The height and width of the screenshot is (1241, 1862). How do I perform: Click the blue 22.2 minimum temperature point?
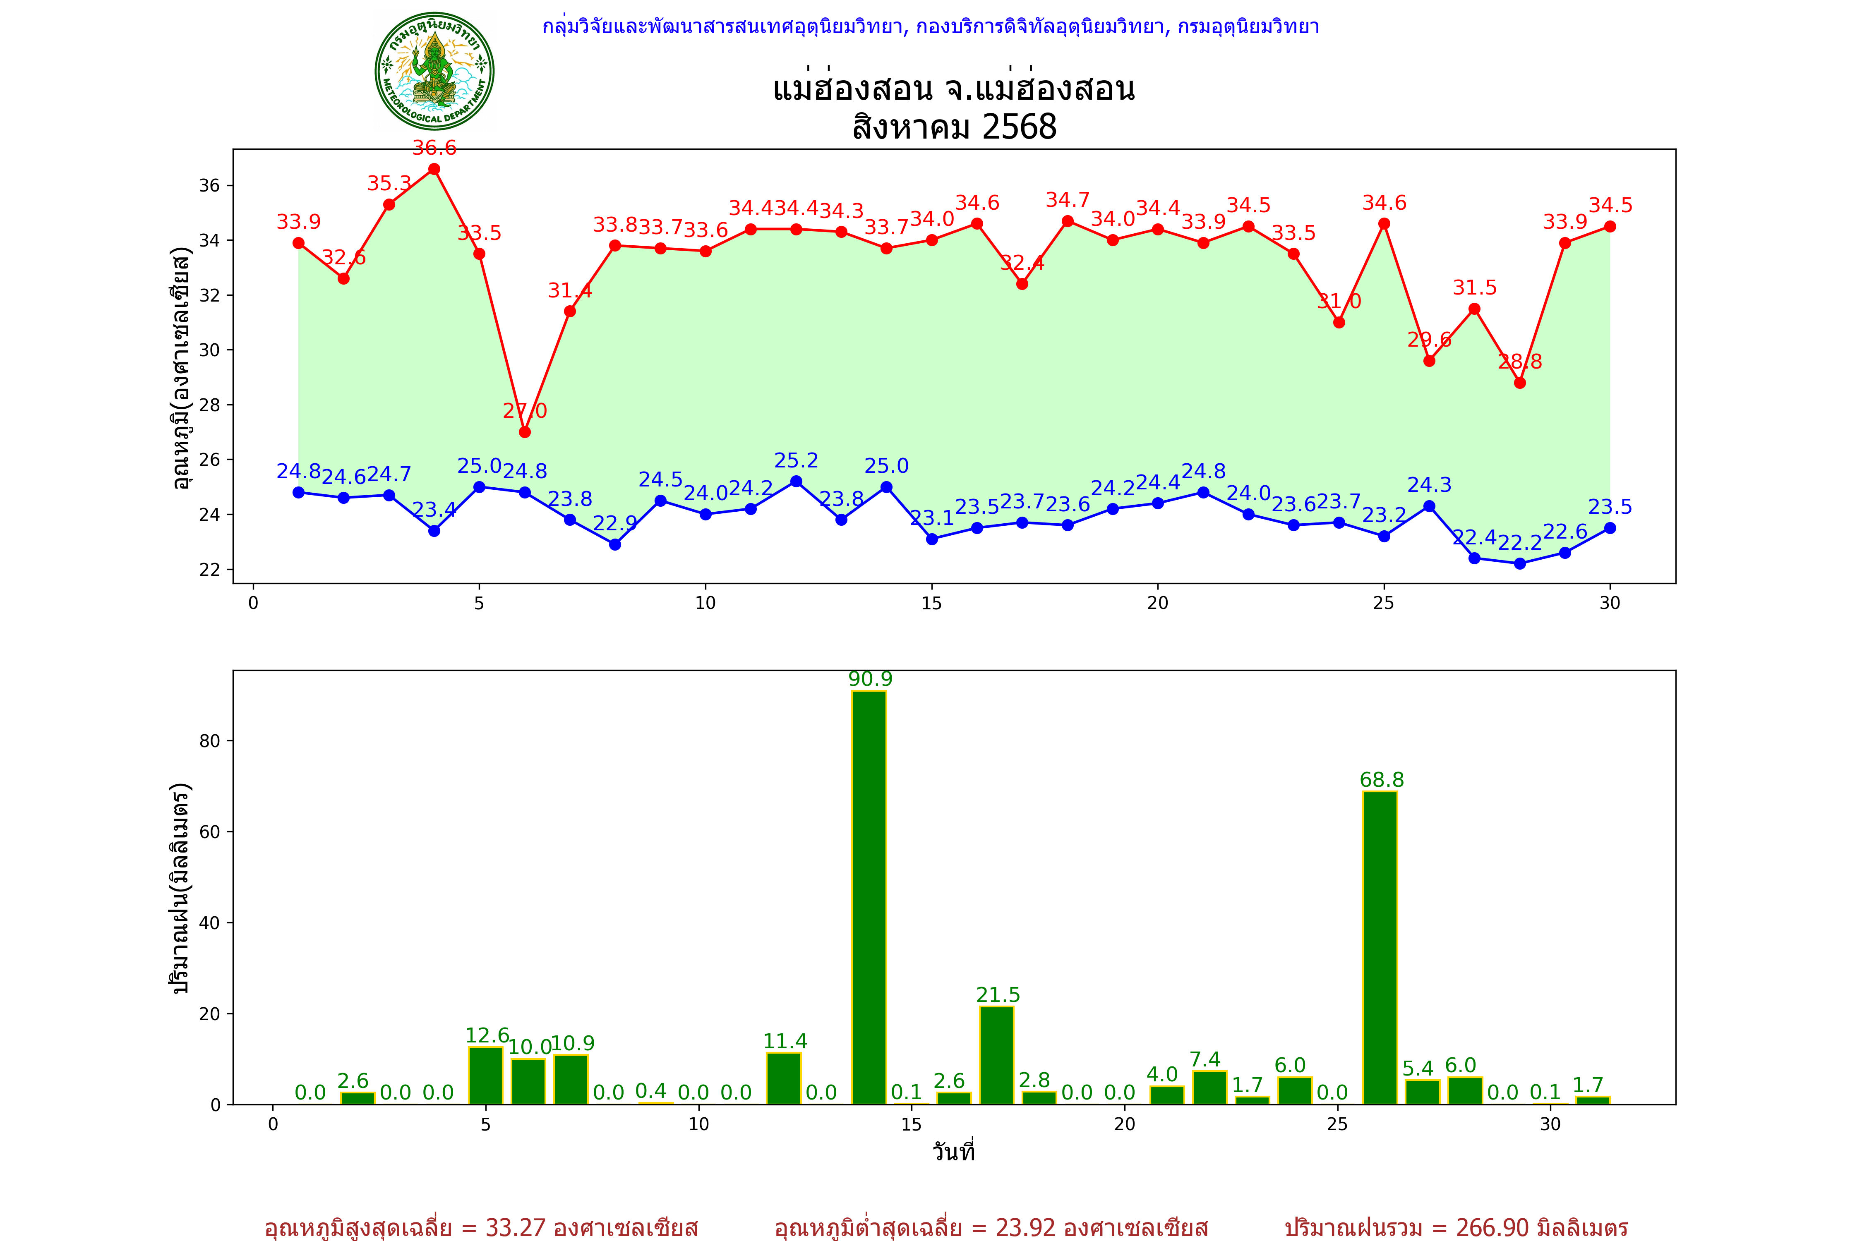(x=1520, y=563)
